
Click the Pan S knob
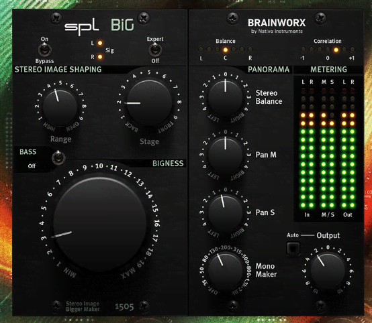(226, 212)
